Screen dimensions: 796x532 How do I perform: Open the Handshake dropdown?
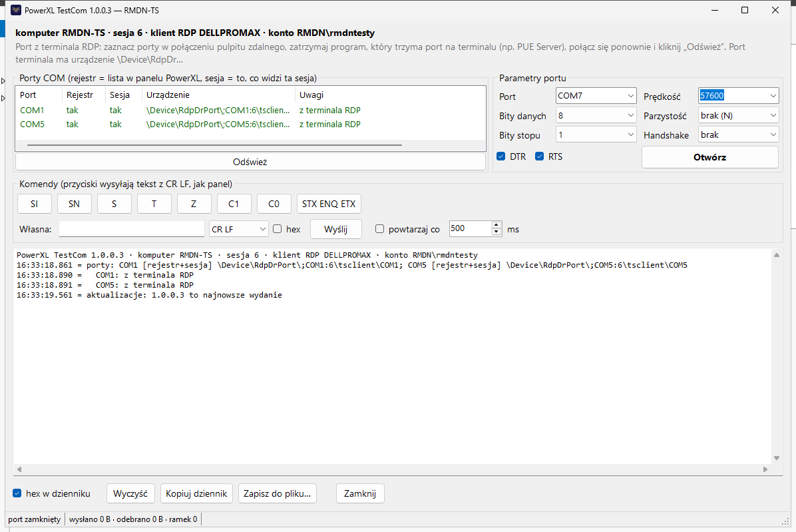pos(738,135)
